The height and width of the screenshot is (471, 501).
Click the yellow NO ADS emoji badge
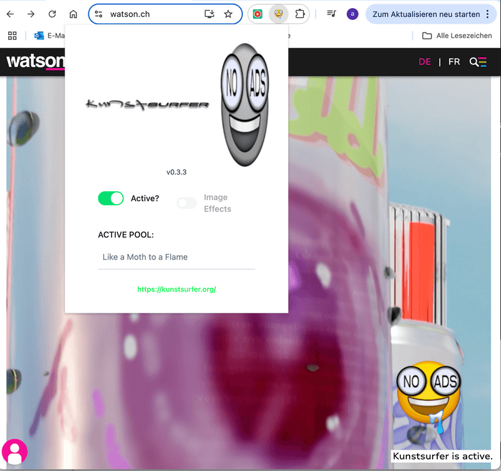click(428, 397)
